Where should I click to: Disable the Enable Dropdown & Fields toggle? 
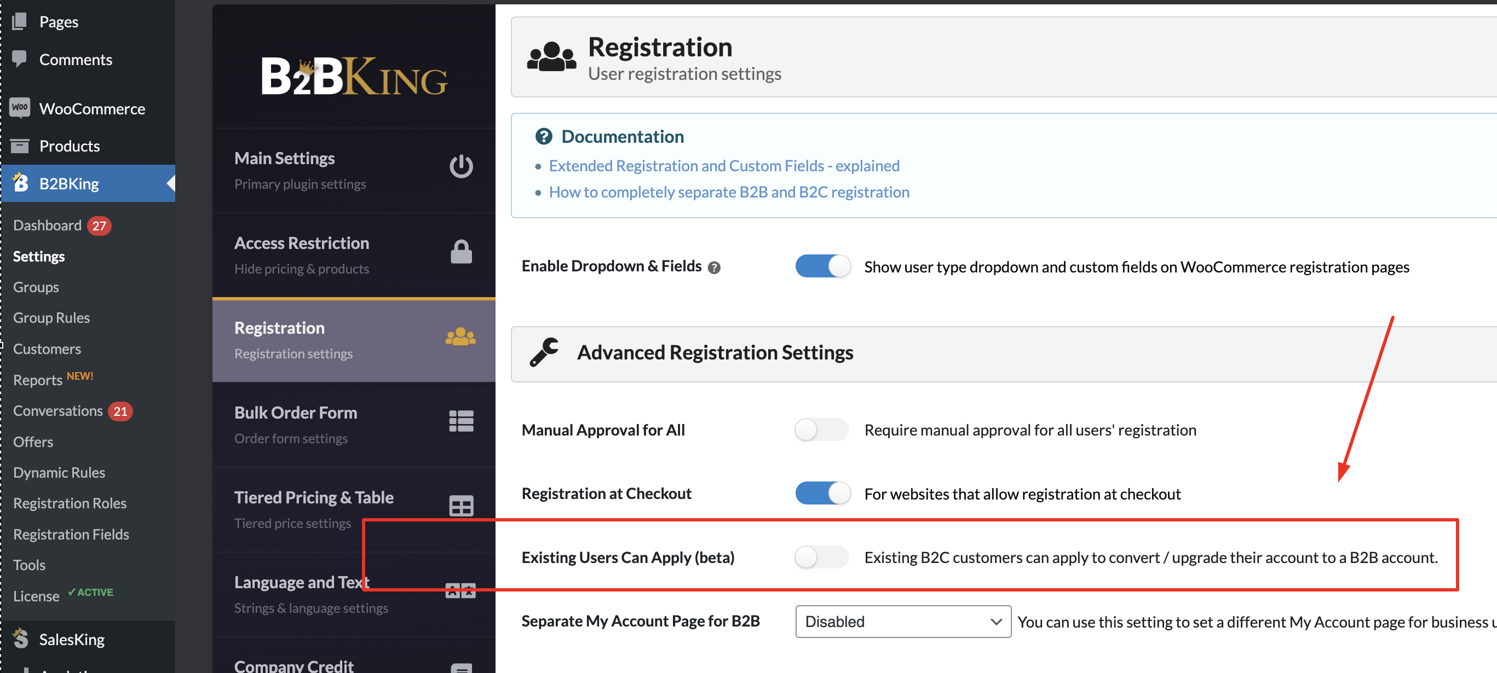pos(822,266)
